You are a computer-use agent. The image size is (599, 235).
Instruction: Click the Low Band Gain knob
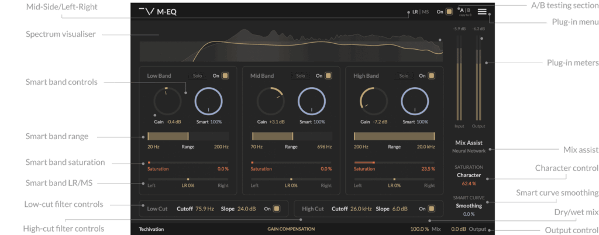click(166, 102)
